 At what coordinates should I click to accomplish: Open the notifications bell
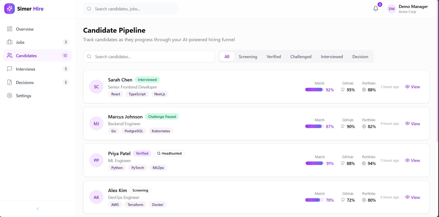click(376, 9)
